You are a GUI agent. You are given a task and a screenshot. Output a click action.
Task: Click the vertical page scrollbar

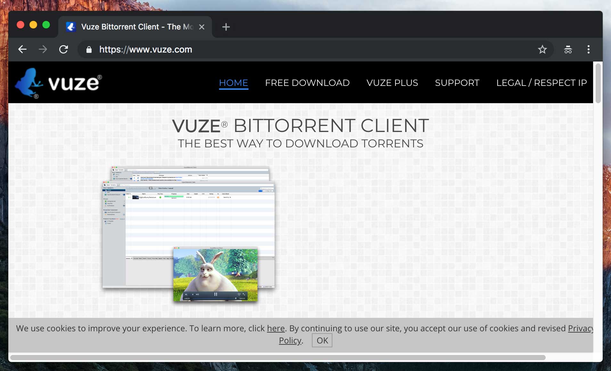tap(598, 83)
